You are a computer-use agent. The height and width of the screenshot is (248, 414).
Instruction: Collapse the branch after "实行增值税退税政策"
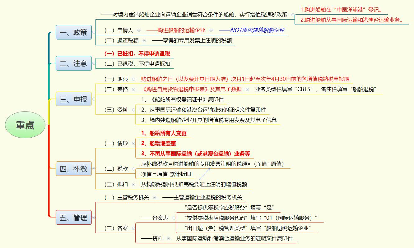coord(292,14)
